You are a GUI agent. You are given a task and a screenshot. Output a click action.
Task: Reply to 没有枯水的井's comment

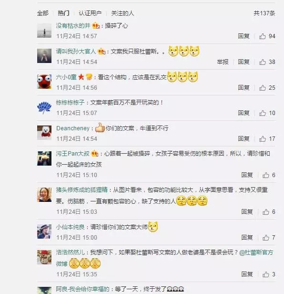(x=243, y=36)
